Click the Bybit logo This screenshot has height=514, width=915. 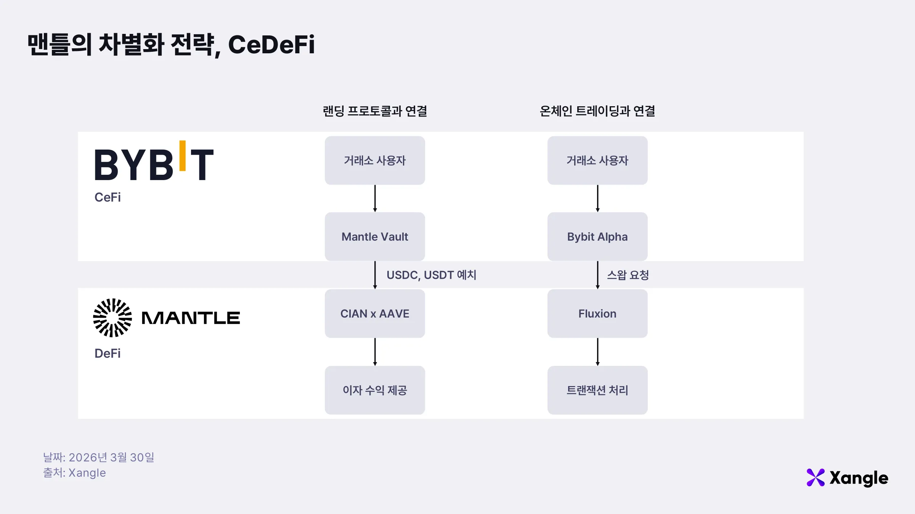click(x=154, y=162)
